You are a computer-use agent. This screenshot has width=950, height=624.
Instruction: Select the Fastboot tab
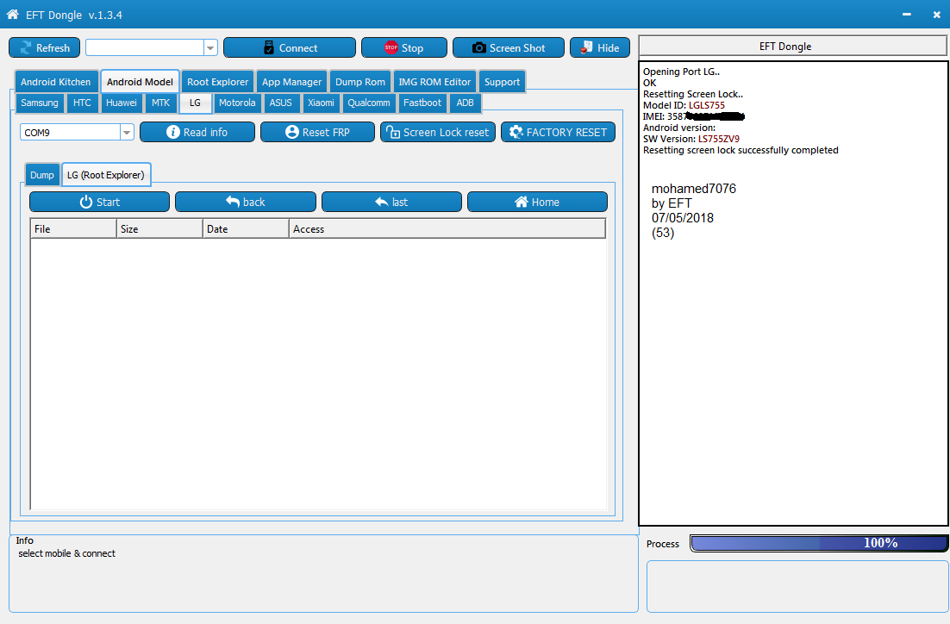tap(422, 103)
